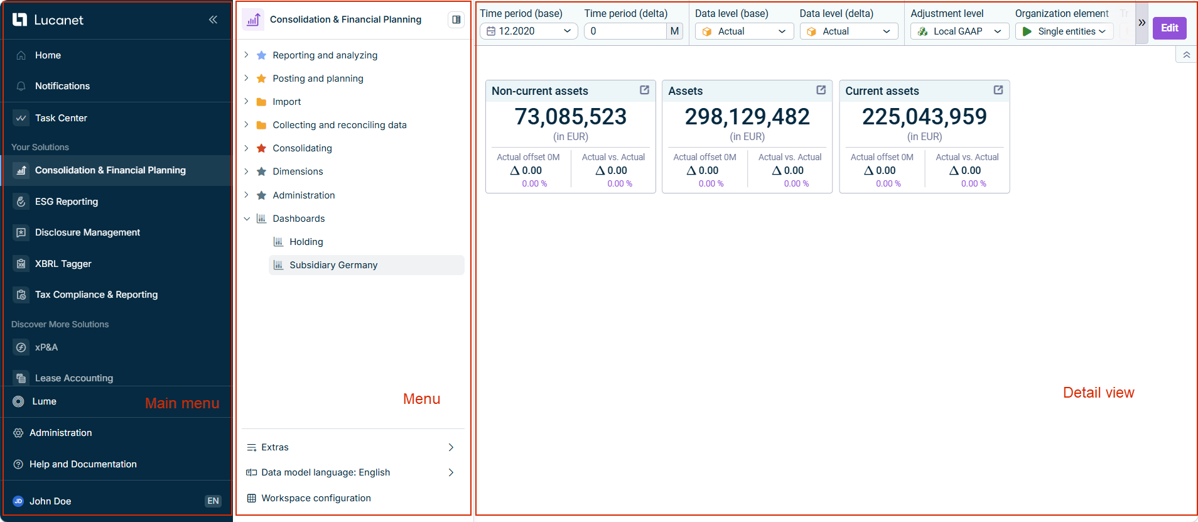The image size is (1198, 522).
Task: Click the Disclosure Management icon
Action: click(21, 232)
